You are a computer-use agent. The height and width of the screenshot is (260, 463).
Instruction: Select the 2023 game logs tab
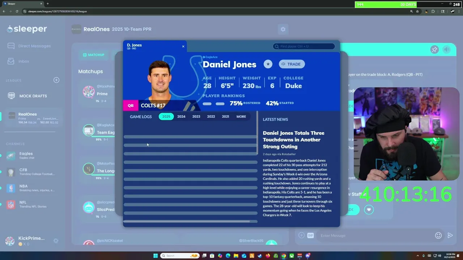pos(196,116)
